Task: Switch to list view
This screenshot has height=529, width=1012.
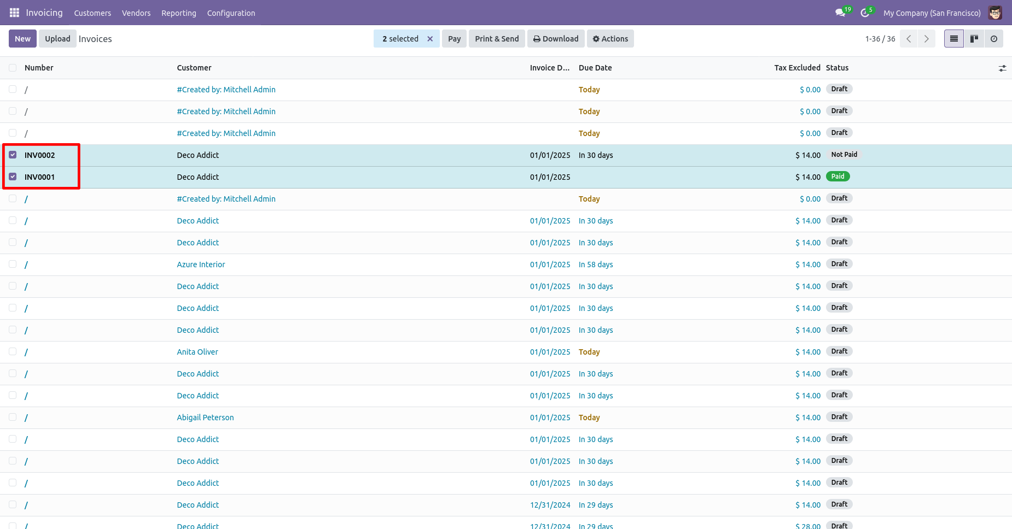Action: pyautogui.click(x=954, y=39)
